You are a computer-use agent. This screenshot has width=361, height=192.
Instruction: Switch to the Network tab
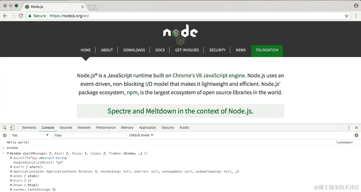point(84,128)
